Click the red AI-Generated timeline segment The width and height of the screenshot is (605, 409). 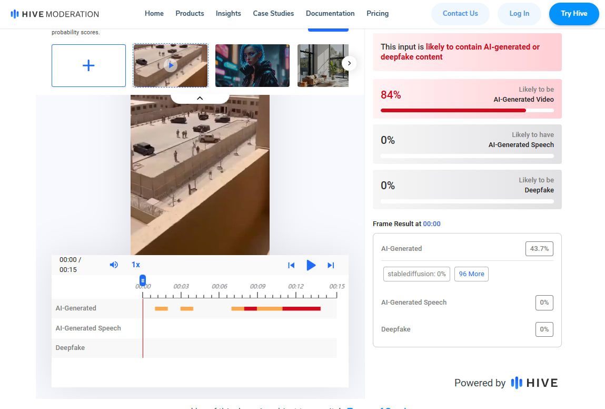pos(301,308)
